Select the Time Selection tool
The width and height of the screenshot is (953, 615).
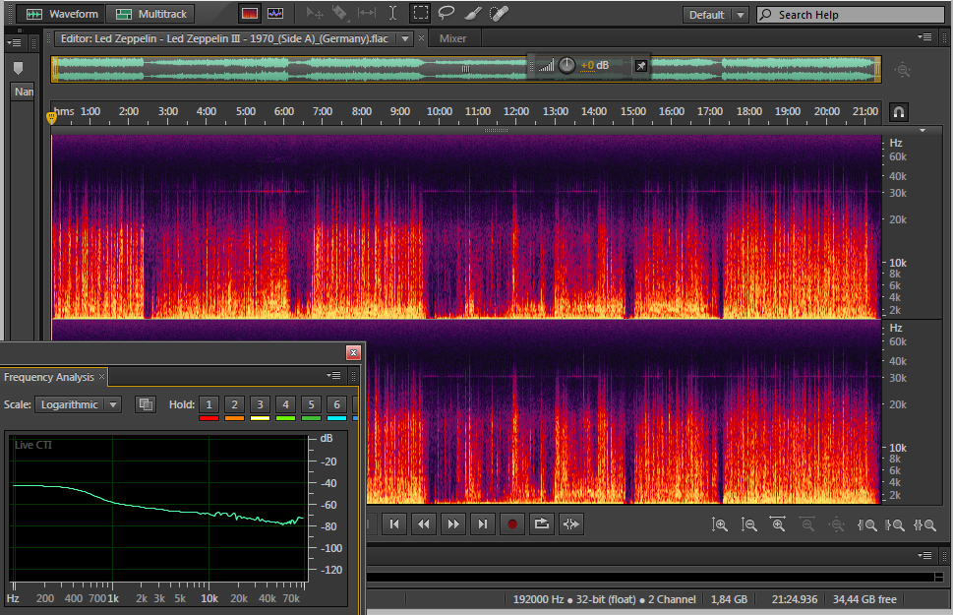click(392, 14)
